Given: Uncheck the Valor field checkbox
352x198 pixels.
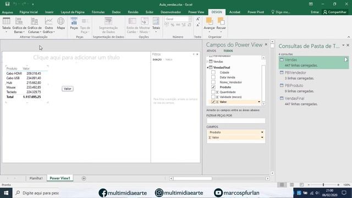Looking at the screenshot, I should (213, 102).
